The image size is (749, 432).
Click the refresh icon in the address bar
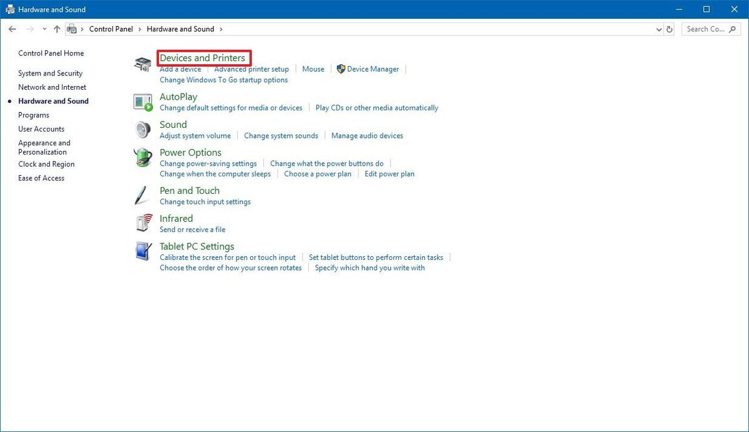670,29
